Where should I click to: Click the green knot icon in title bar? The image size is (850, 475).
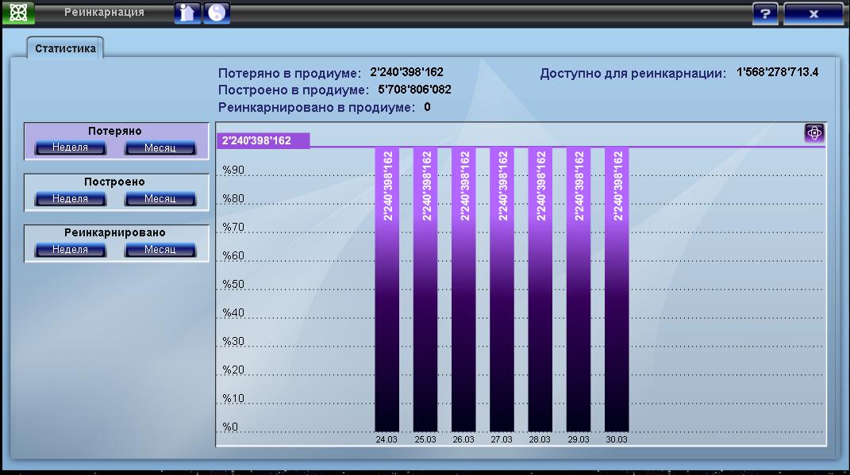(x=17, y=13)
